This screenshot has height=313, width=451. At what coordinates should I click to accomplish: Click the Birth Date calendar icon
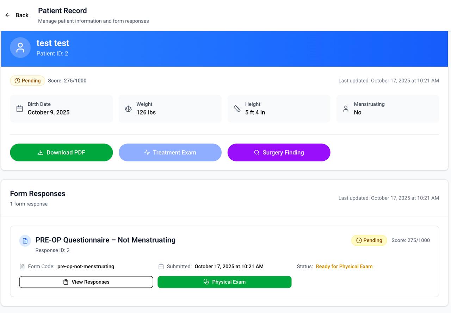[20, 109]
